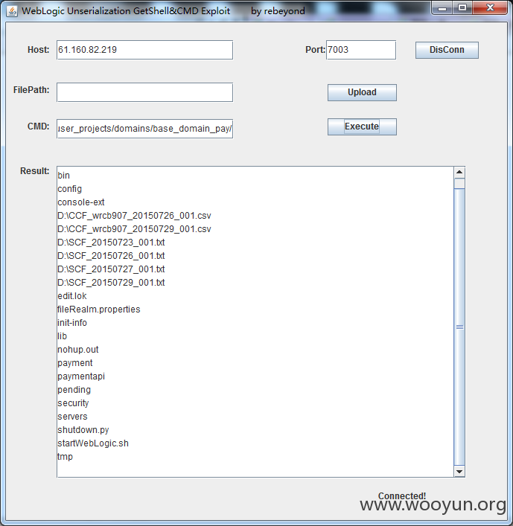Click the Result scrollbar up arrow
This screenshot has width=513, height=526.
pyautogui.click(x=459, y=173)
